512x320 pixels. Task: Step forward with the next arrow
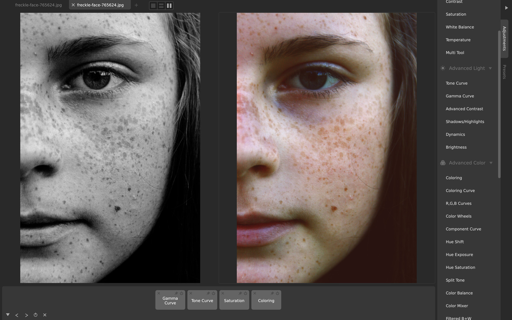[26, 315]
